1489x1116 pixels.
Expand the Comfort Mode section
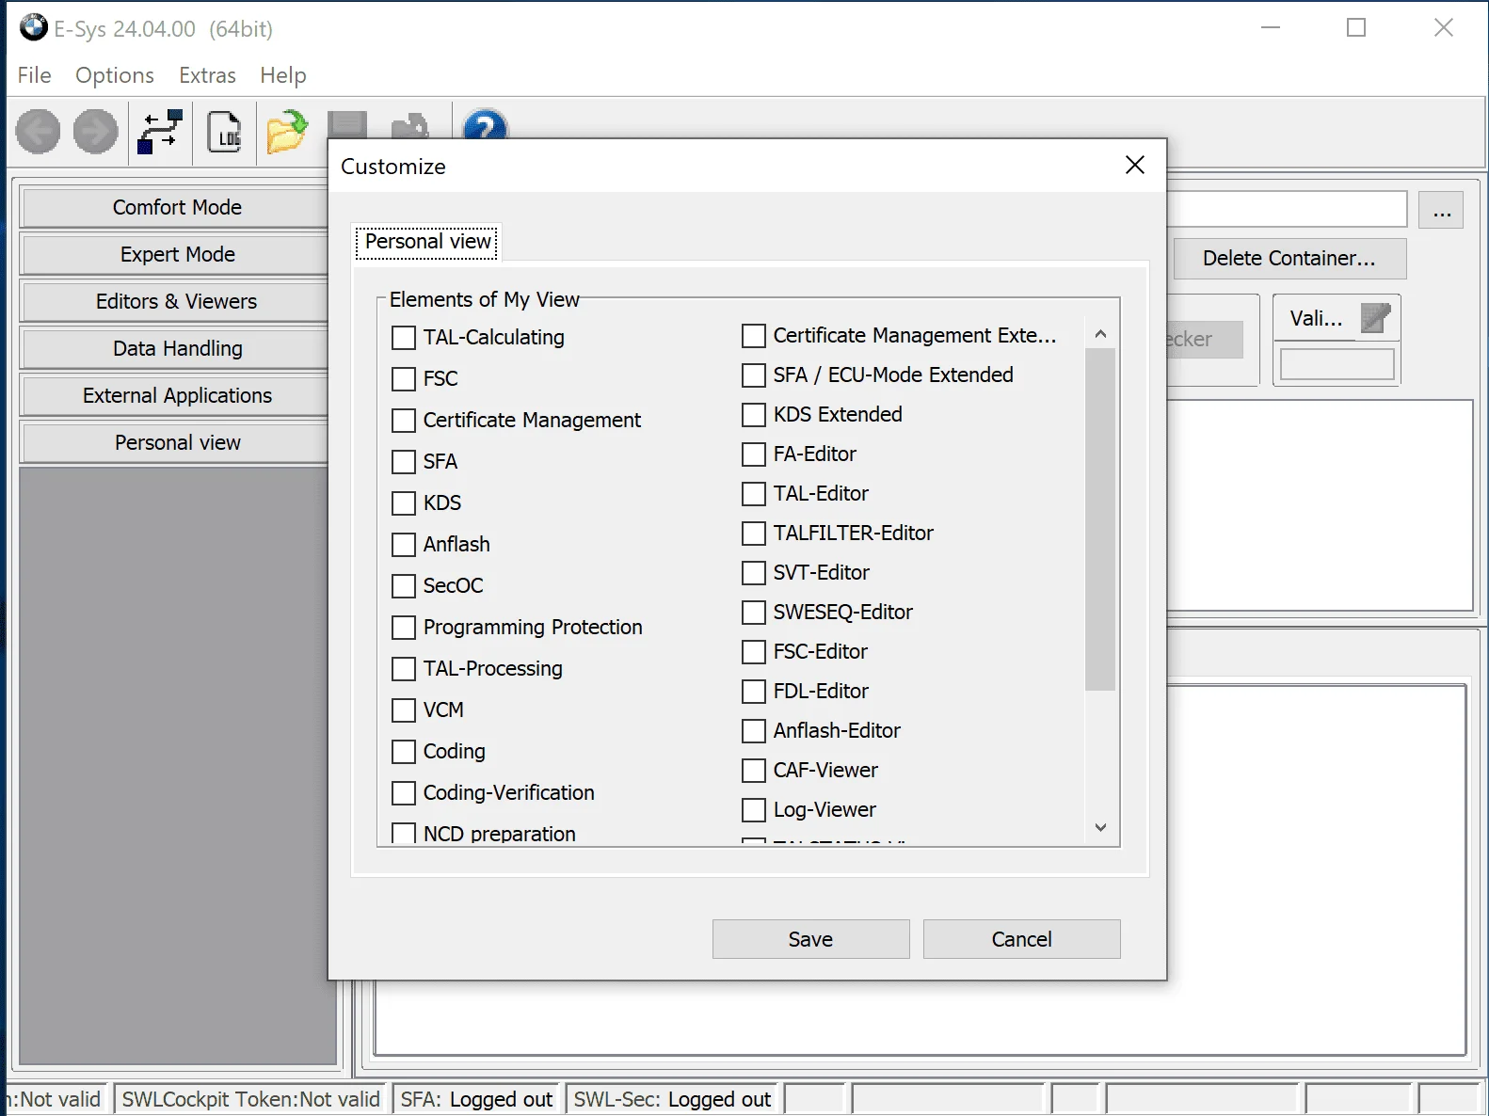point(177,207)
